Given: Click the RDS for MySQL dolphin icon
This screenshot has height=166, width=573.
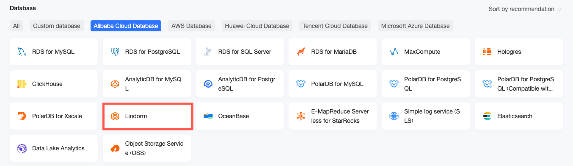Looking at the screenshot, I should [x=22, y=52].
